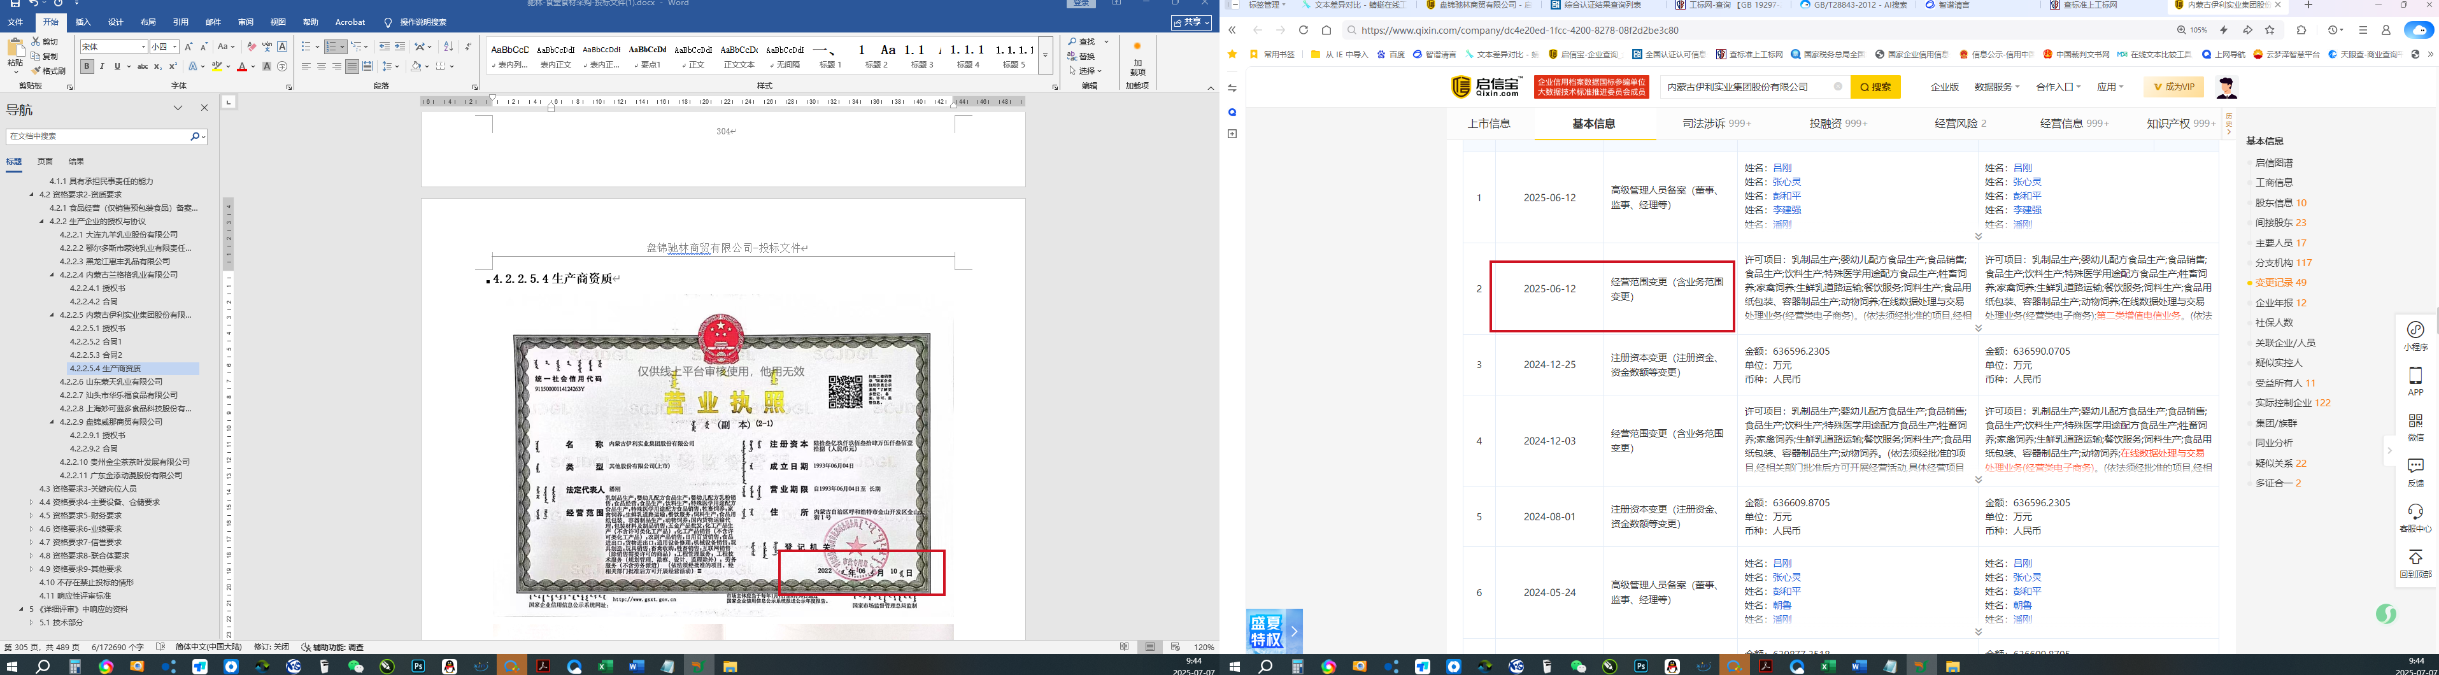This screenshot has height=675, width=2439.
Task: Open the 审阅 ribbon tab in Word
Action: [245, 22]
